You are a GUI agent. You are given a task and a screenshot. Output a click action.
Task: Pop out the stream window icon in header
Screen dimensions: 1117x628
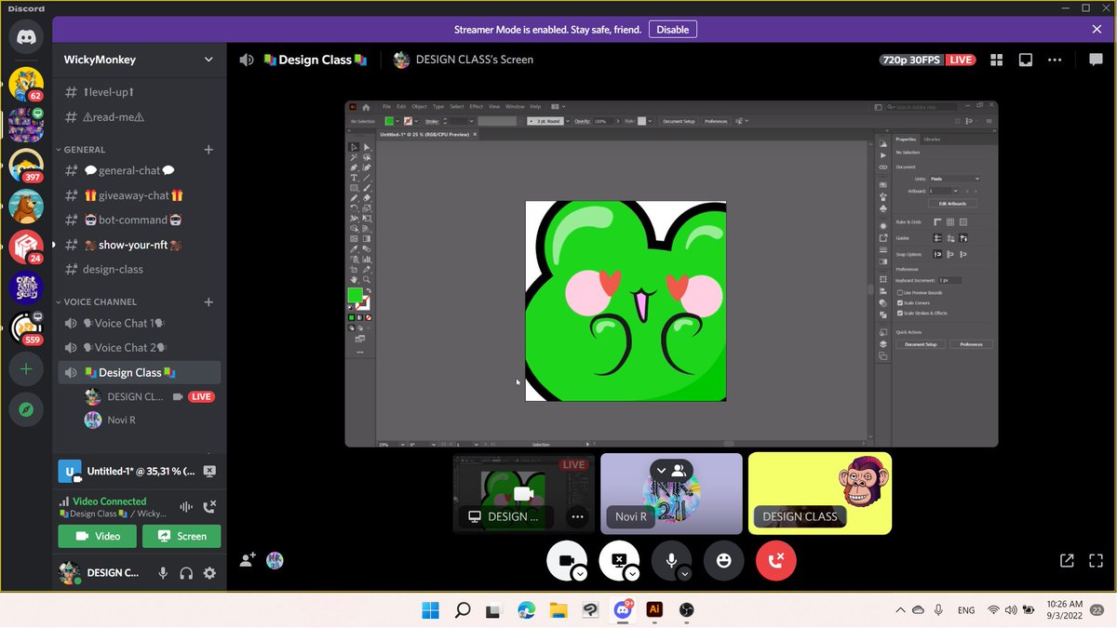(1025, 60)
